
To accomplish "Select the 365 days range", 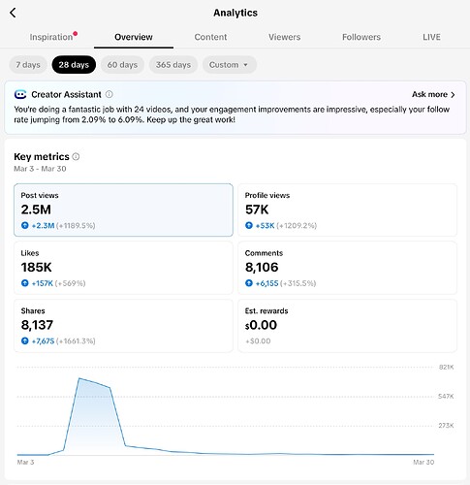I will click(x=173, y=65).
